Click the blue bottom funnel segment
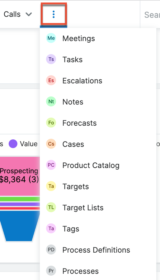 click(19, 226)
